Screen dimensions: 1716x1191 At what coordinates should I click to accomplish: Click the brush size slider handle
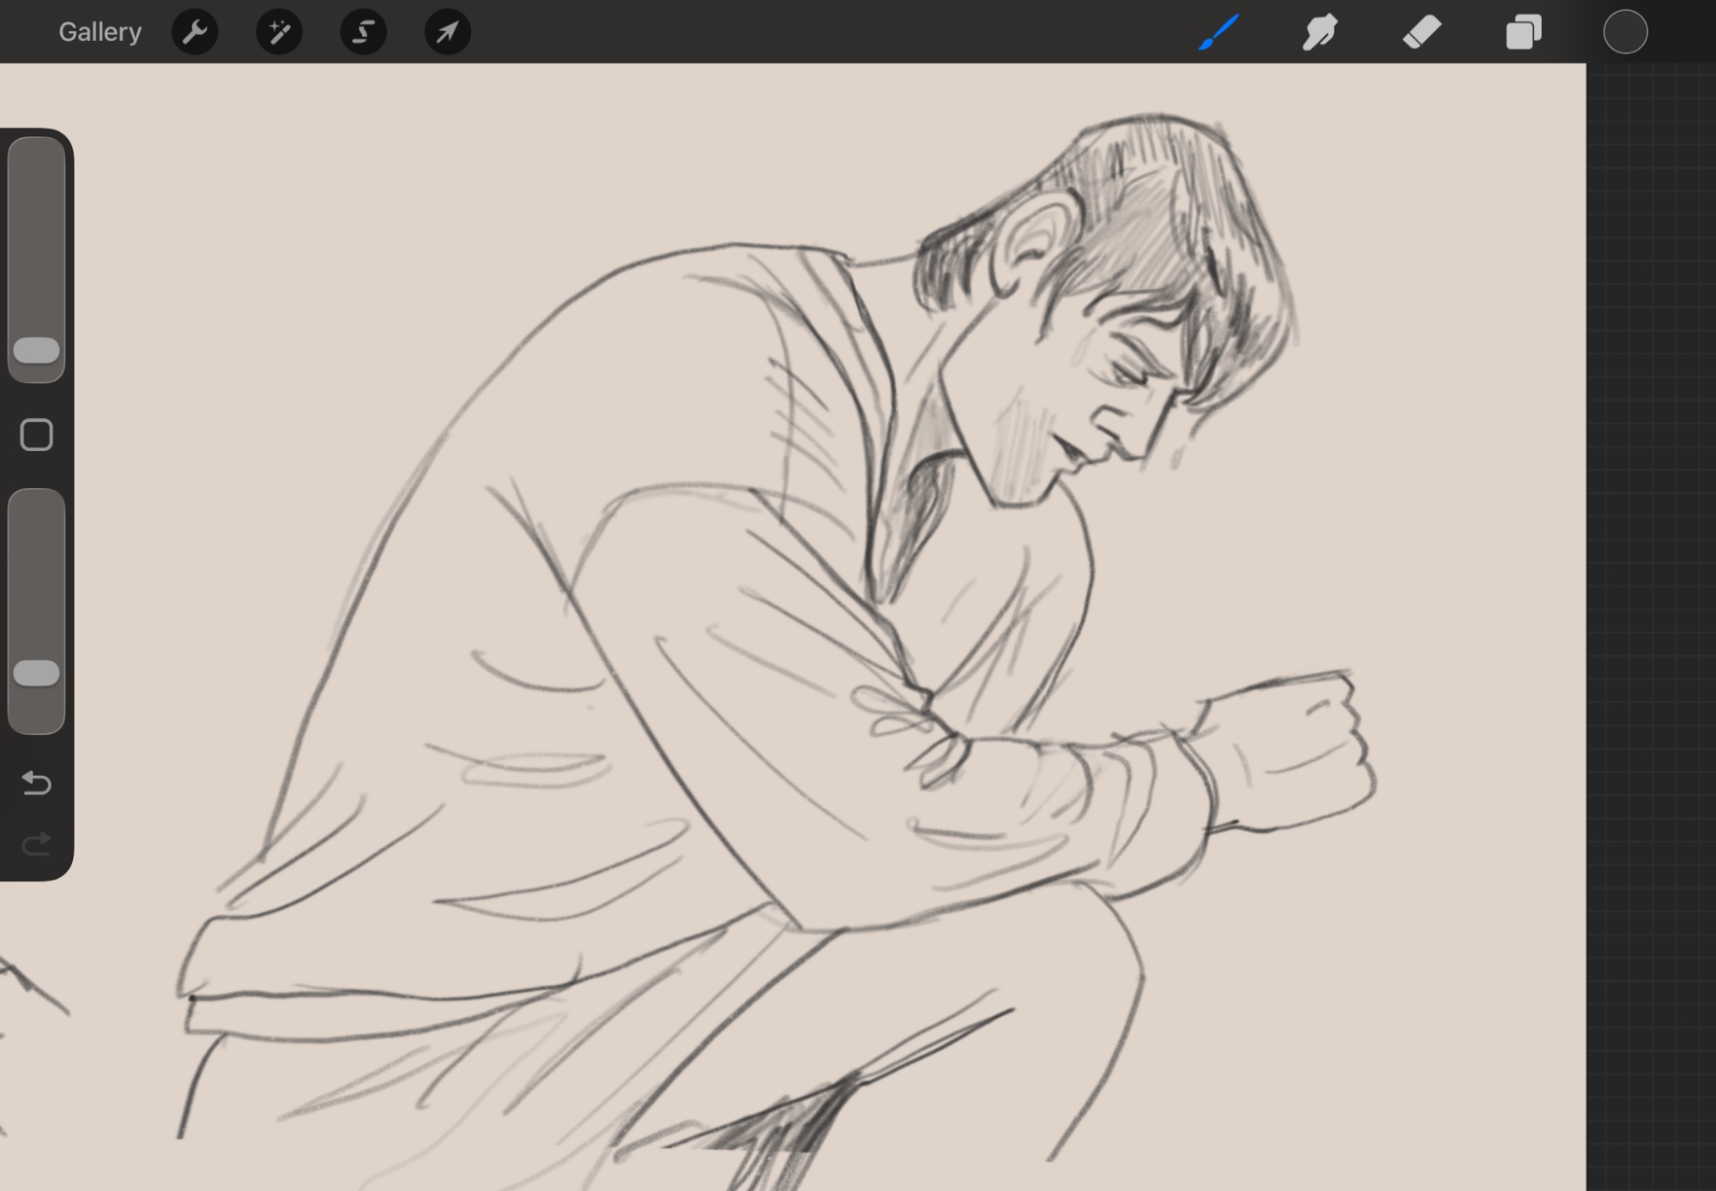coord(37,350)
